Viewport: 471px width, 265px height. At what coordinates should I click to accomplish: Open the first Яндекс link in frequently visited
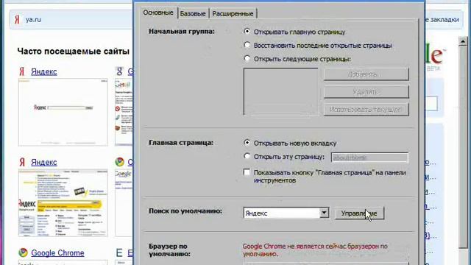click(x=44, y=72)
